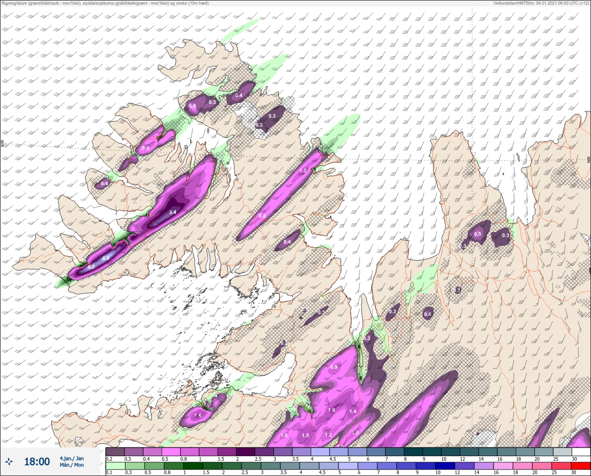Click the 1.4 value on the map
Screen dimensions: 591x476
(x=353, y=411)
